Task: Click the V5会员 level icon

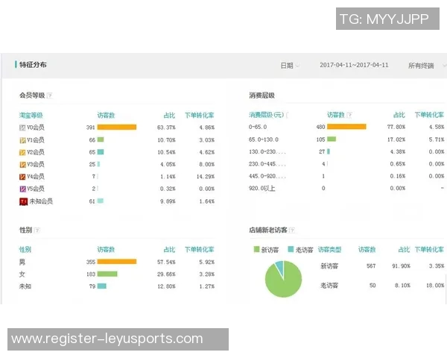Action: tap(22, 189)
